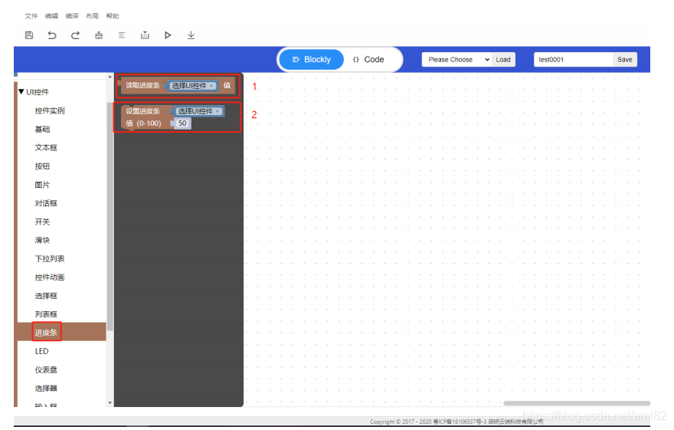Click the 50 value field in block

[x=182, y=123]
